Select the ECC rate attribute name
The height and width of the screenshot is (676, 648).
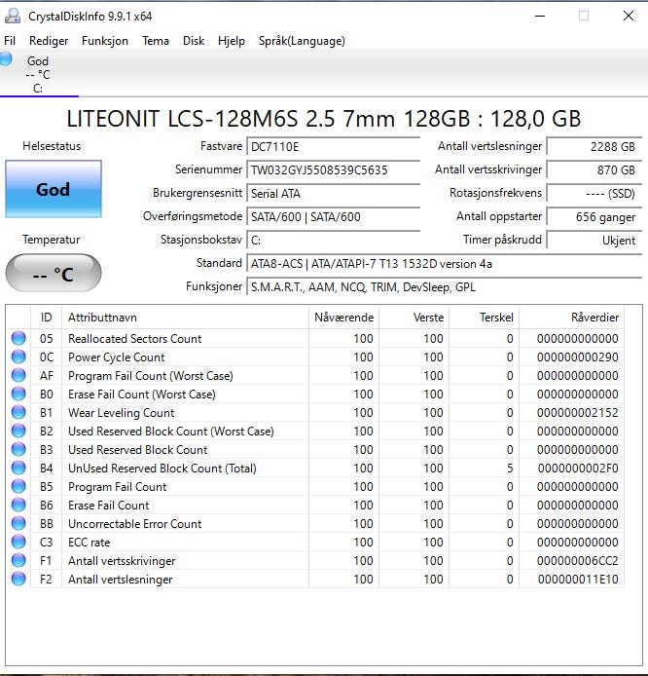(90, 543)
